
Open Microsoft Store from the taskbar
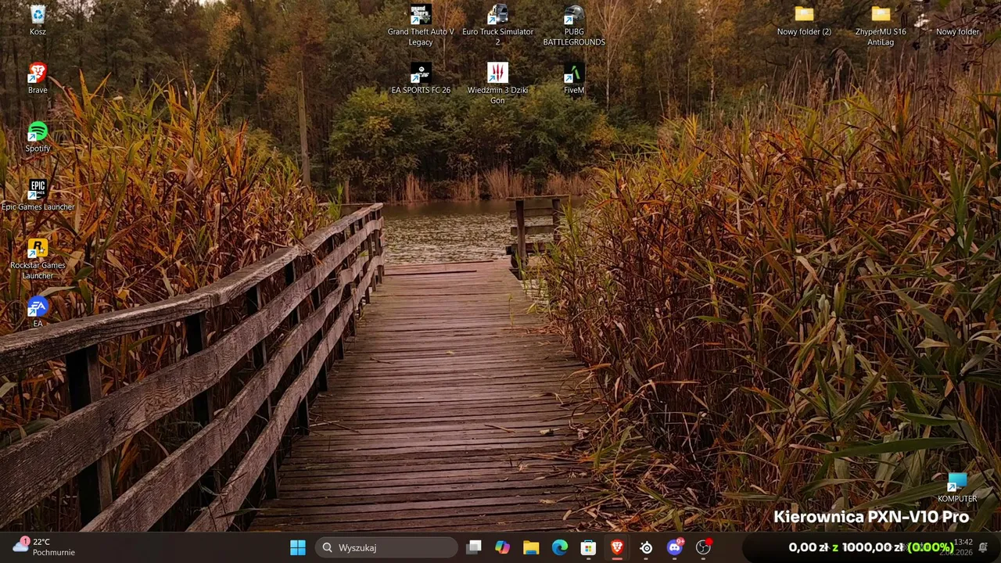click(589, 547)
